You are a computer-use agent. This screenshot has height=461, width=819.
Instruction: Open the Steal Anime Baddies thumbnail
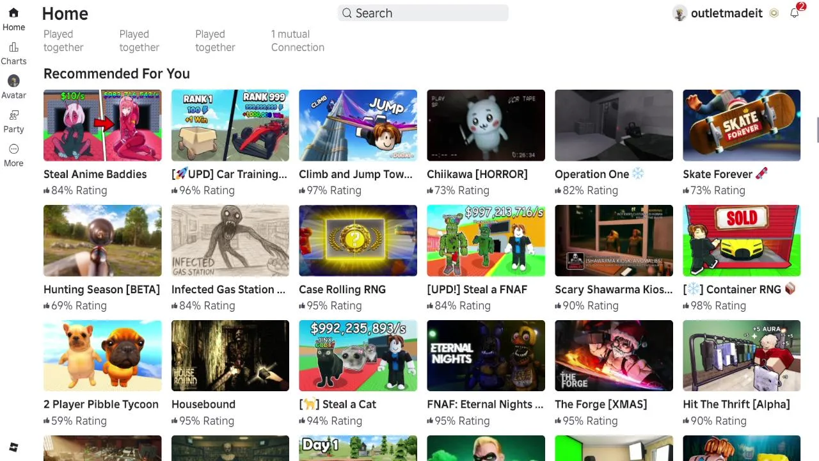click(x=102, y=125)
